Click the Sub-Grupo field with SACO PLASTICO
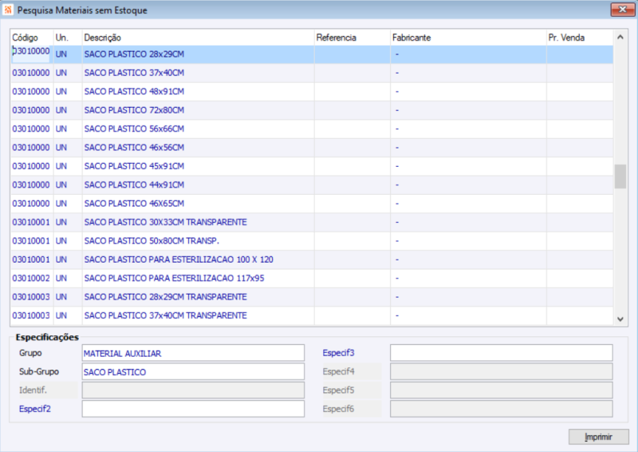The width and height of the screenshot is (638, 452). pyautogui.click(x=193, y=371)
